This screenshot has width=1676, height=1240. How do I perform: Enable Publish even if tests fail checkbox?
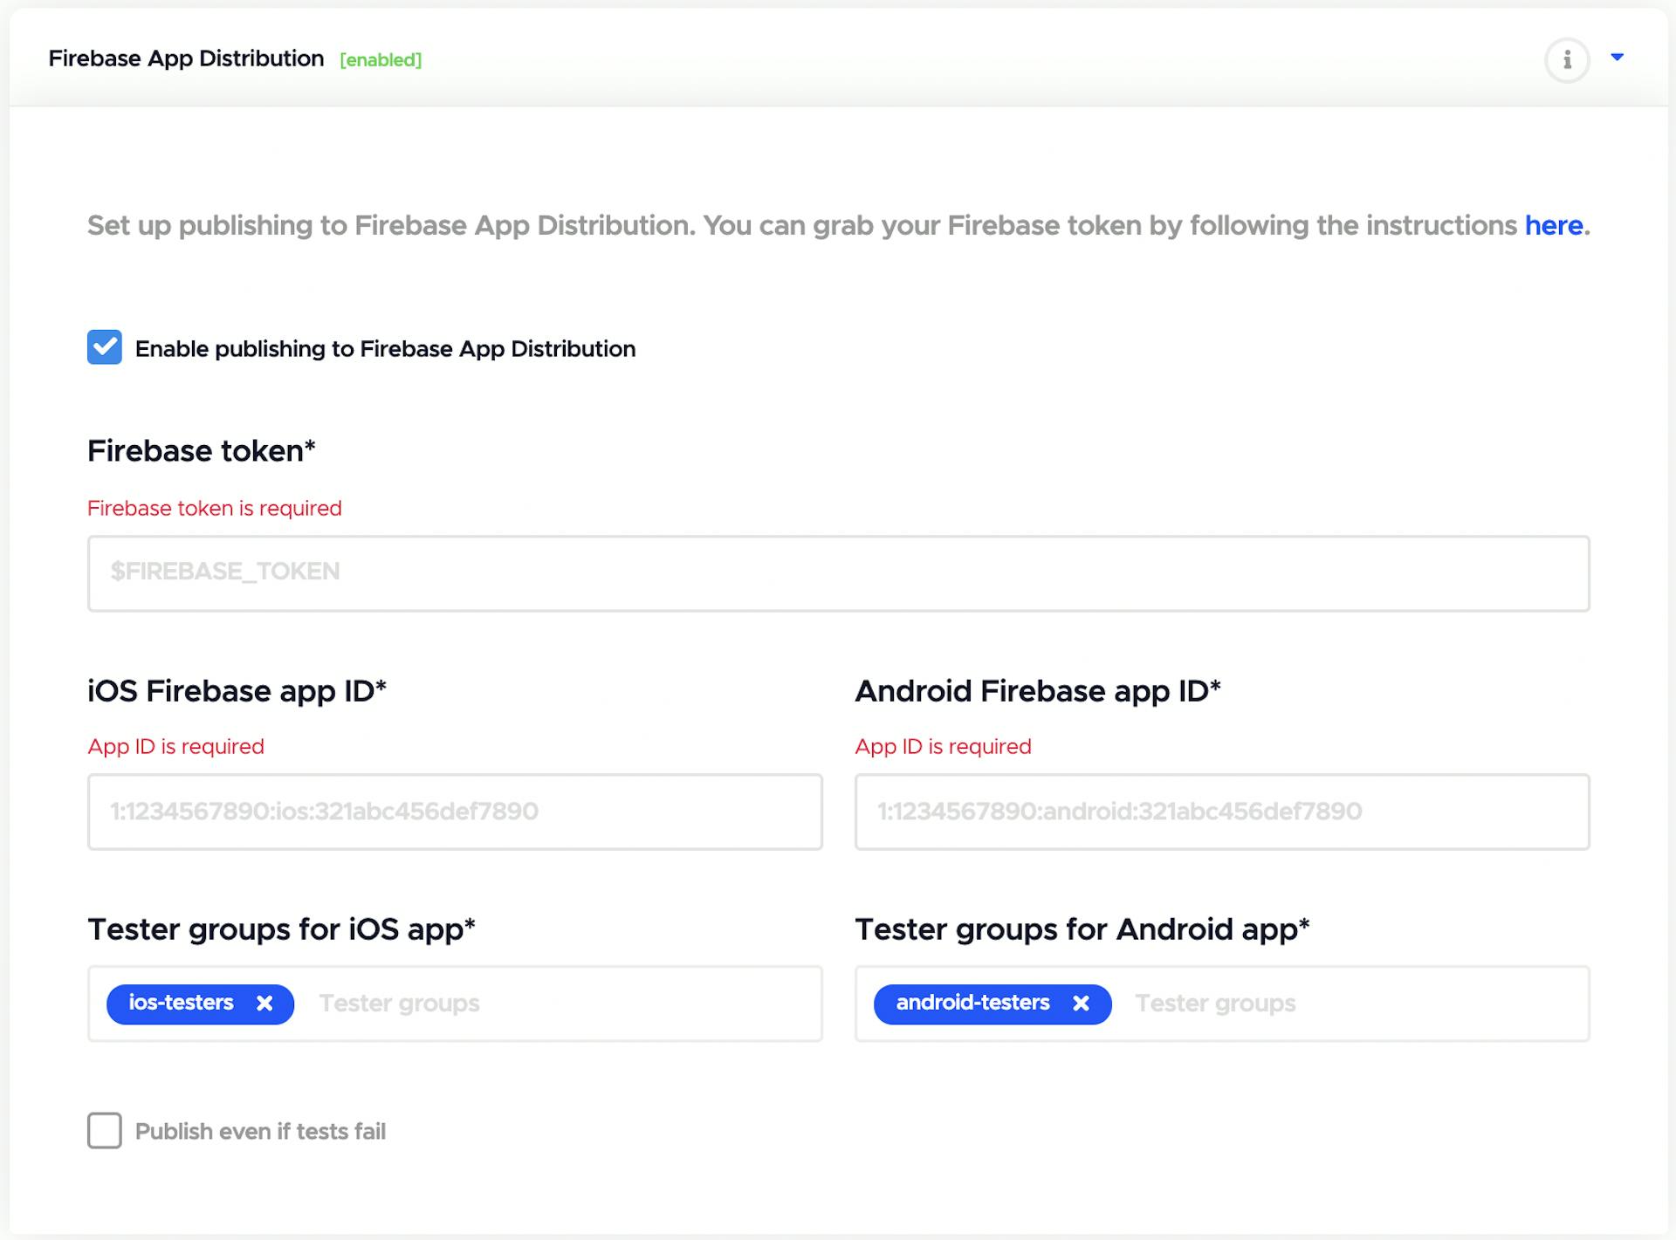click(105, 1131)
